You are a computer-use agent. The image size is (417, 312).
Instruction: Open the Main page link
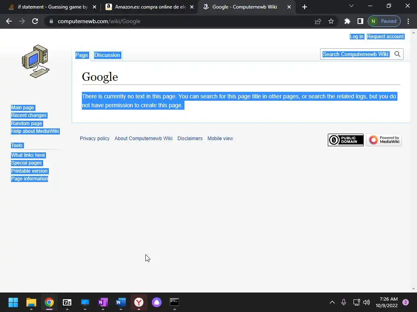(23, 108)
